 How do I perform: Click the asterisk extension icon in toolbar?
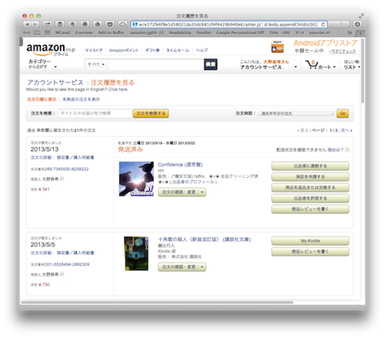point(85,25)
